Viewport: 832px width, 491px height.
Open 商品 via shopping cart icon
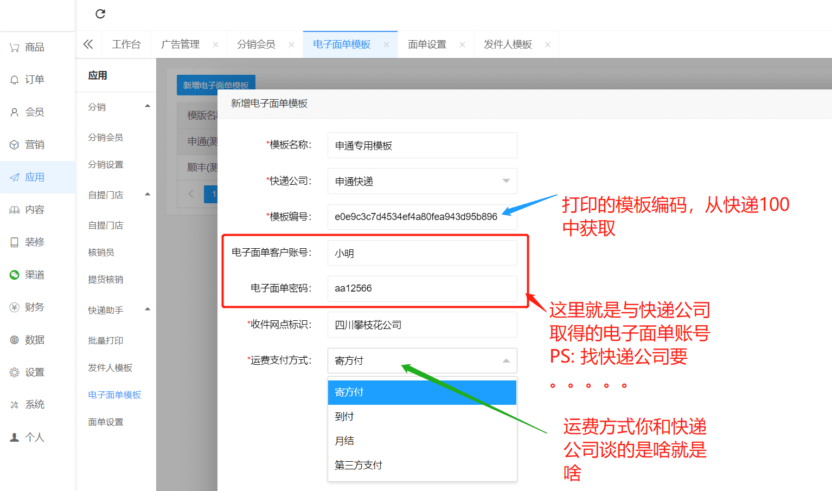(x=15, y=48)
